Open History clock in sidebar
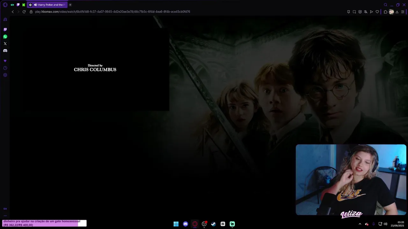The height and width of the screenshot is (229, 408). coord(5,68)
